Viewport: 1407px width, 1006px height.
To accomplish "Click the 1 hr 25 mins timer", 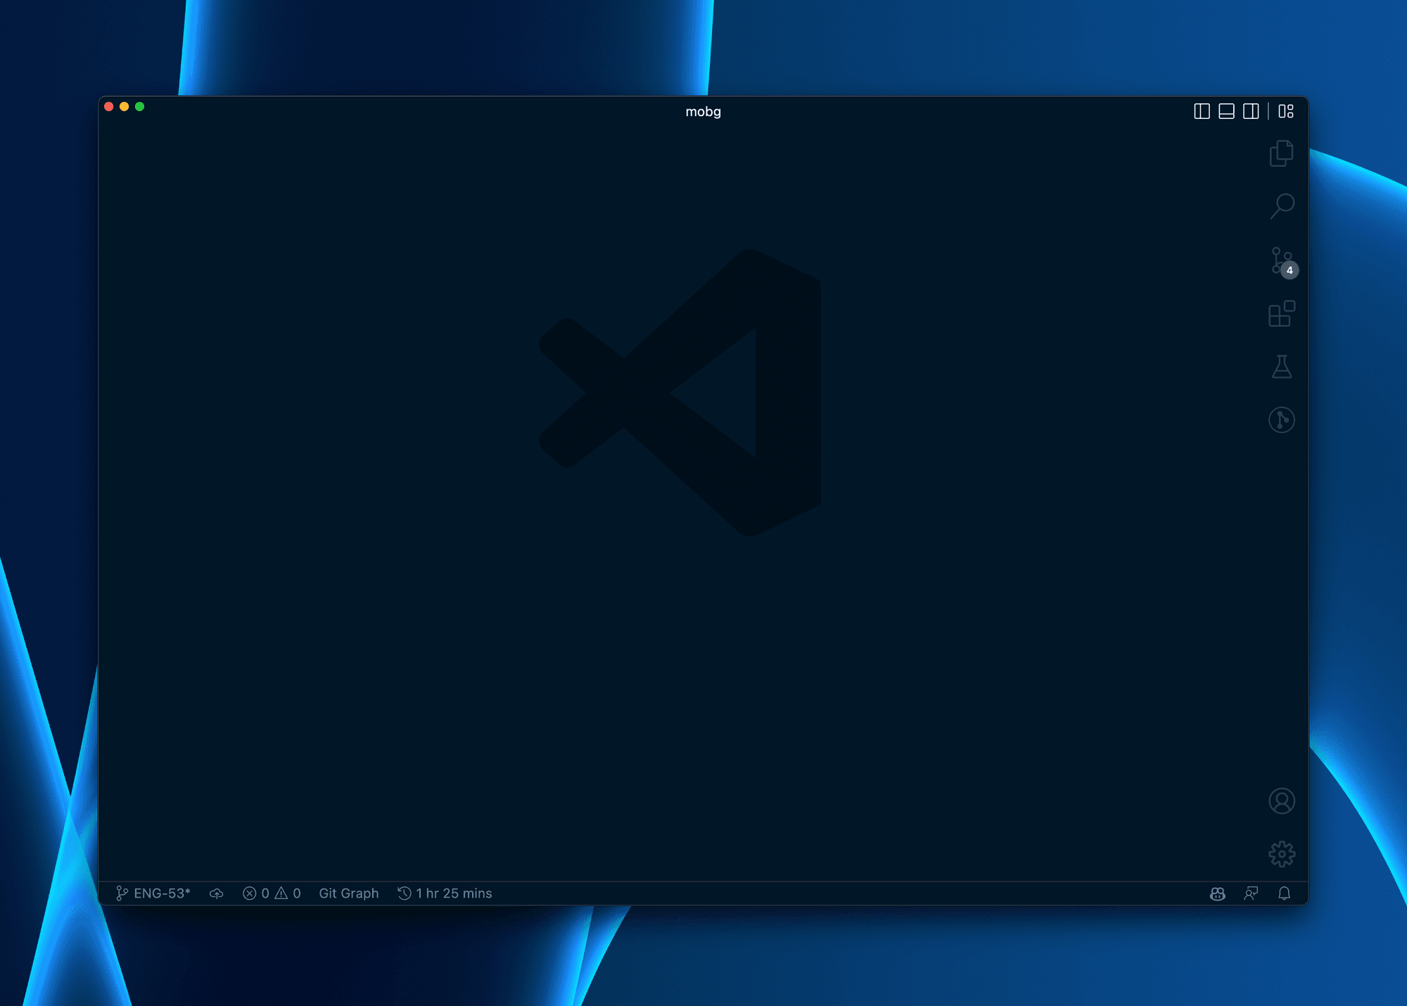I will point(445,893).
